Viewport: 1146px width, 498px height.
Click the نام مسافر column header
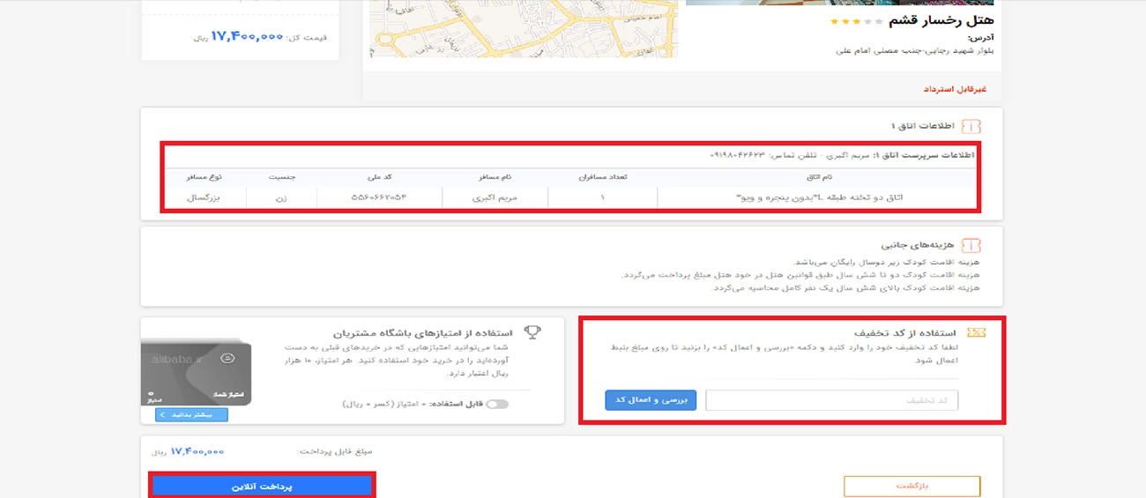pyautogui.click(x=495, y=177)
